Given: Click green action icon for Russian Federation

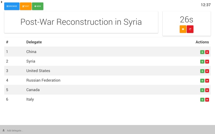Looking at the screenshot, I should click(202, 81).
